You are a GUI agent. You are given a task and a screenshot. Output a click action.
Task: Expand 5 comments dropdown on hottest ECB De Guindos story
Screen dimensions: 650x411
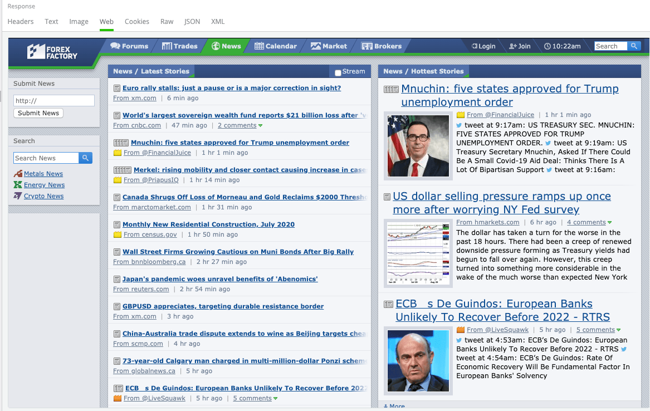tap(618, 330)
